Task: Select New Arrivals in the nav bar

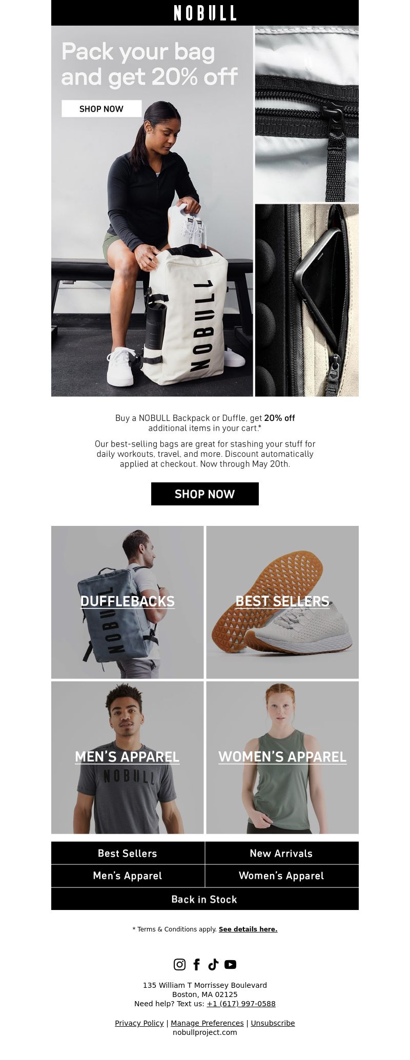Action: pyautogui.click(x=281, y=853)
